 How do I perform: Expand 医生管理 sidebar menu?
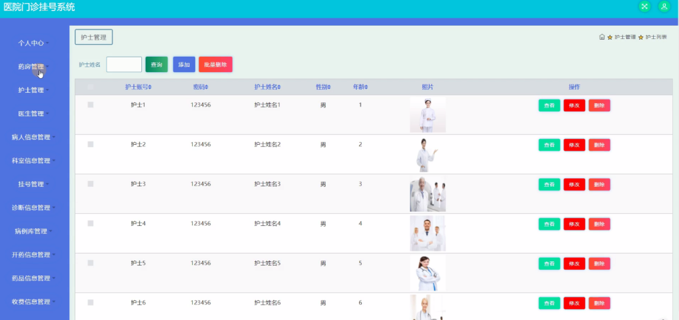click(33, 114)
